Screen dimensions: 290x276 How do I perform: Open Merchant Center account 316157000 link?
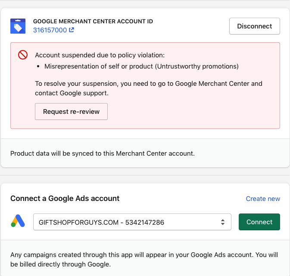click(x=50, y=30)
